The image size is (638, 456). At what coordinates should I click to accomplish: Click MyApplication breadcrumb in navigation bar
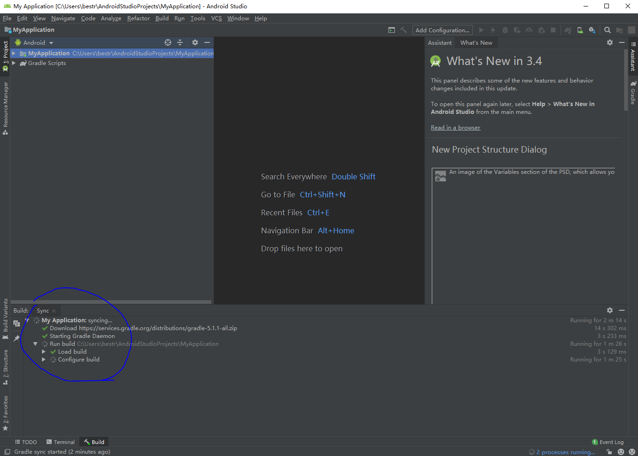(x=30, y=30)
